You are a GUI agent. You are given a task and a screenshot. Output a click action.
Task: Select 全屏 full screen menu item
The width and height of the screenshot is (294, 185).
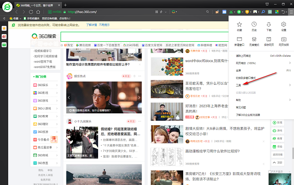(x=261, y=70)
